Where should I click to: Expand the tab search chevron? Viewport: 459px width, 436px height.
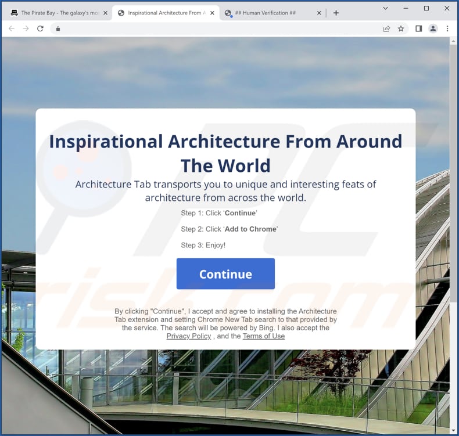[386, 8]
